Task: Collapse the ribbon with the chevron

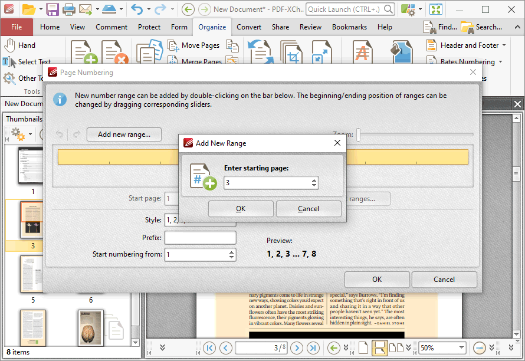Action: pos(517,27)
